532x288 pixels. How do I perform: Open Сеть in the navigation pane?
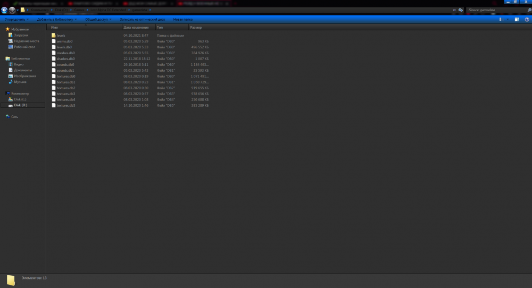pyautogui.click(x=14, y=116)
